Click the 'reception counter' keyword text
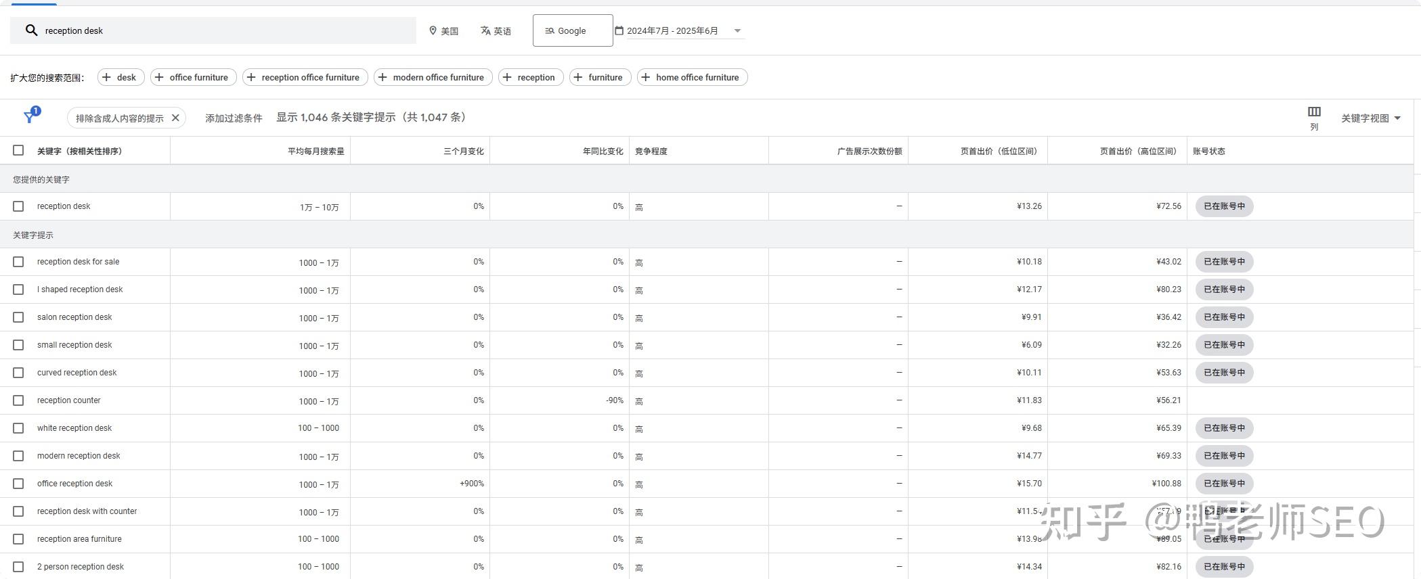Screen dimensions: 1421x579 point(68,400)
